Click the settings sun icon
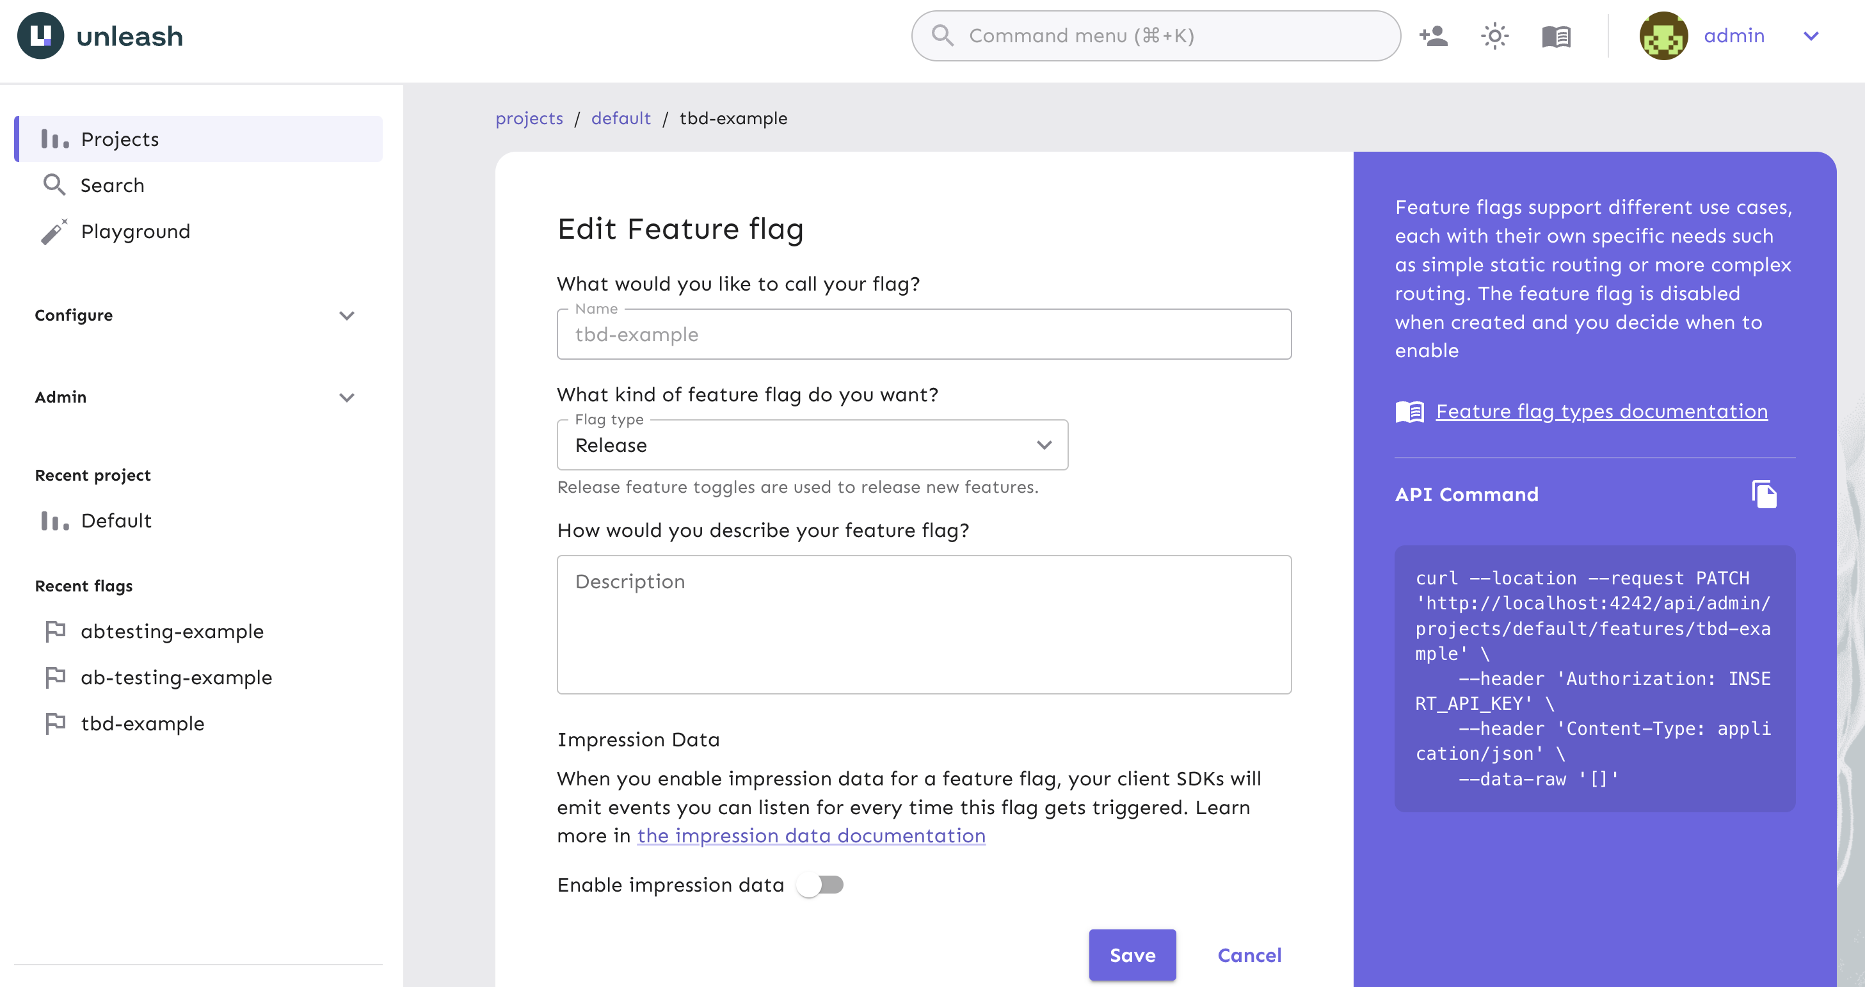Image resolution: width=1865 pixels, height=987 pixels. click(x=1494, y=36)
